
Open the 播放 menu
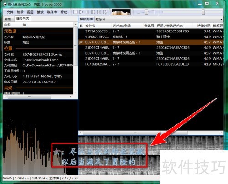40,12
